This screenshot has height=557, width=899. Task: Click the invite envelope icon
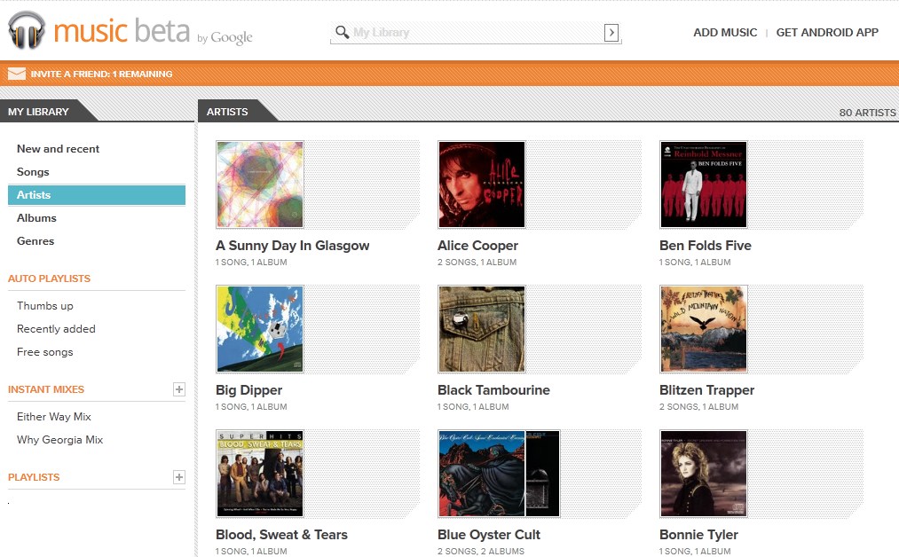(17, 74)
